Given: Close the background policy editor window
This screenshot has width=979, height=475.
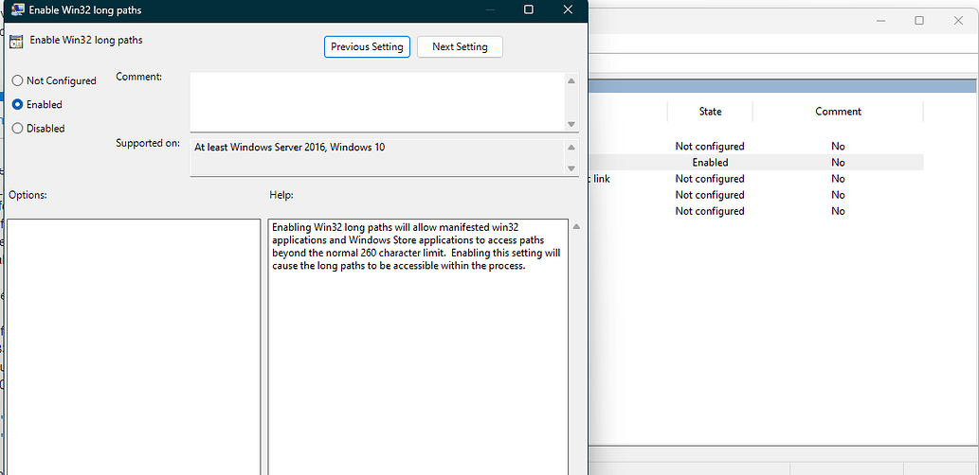Looking at the screenshot, I should 958,21.
